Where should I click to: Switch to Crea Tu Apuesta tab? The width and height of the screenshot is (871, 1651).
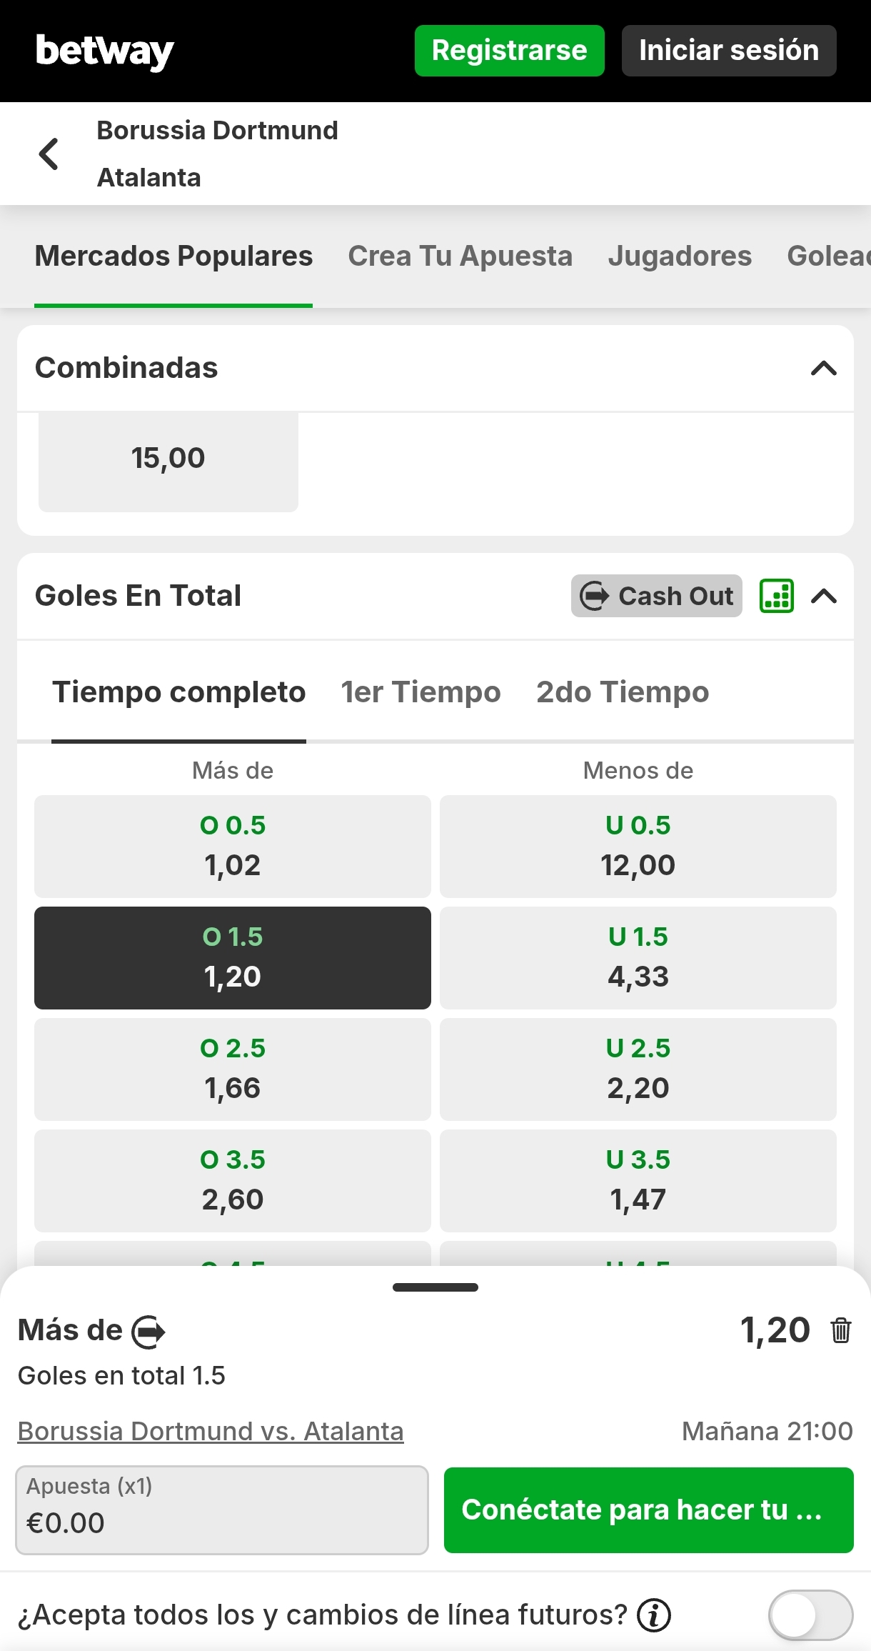(460, 256)
